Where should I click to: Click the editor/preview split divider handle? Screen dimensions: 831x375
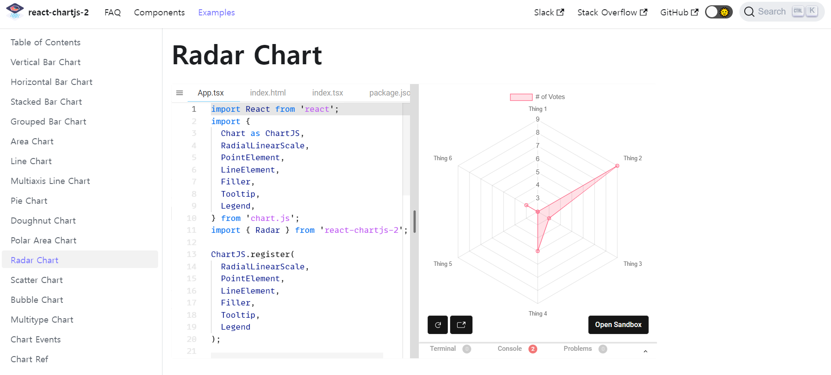[x=414, y=221]
